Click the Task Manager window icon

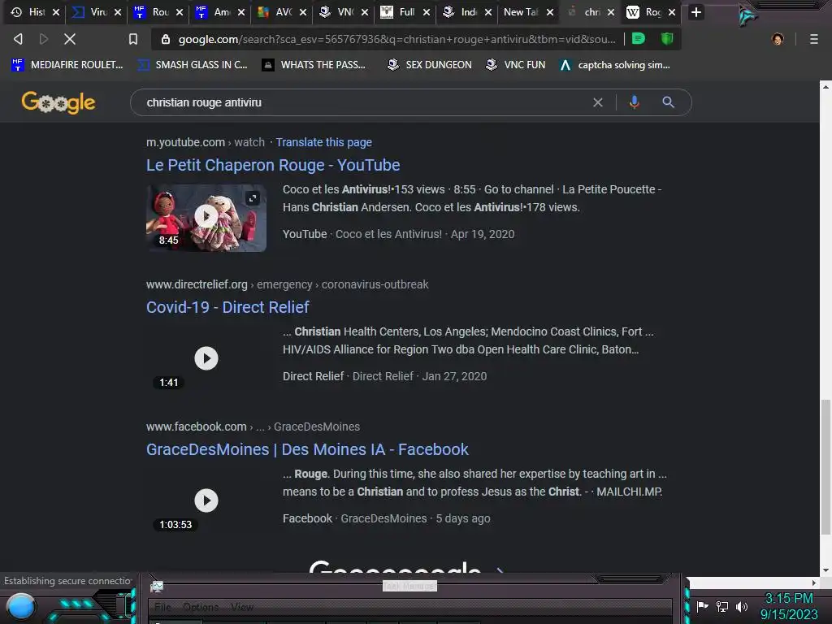(157, 587)
